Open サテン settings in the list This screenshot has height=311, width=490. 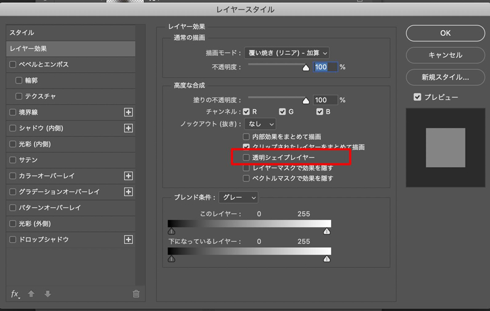[x=28, y=160]
